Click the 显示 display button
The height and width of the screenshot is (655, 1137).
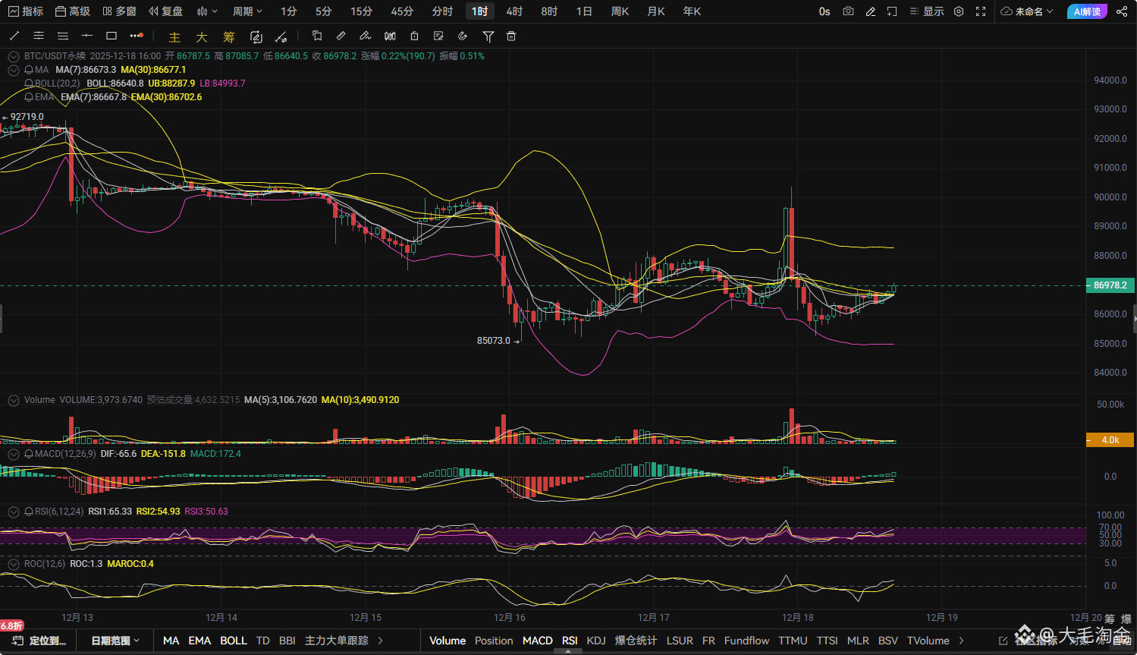pos(927,11)
